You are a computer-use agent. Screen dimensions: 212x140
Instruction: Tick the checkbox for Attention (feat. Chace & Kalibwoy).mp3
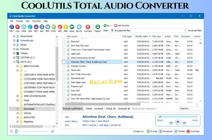[x=64, y=62]
